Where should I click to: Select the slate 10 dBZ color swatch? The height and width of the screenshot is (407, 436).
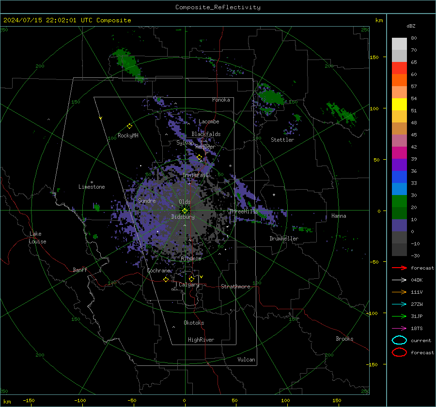click(x=399, y=226)
